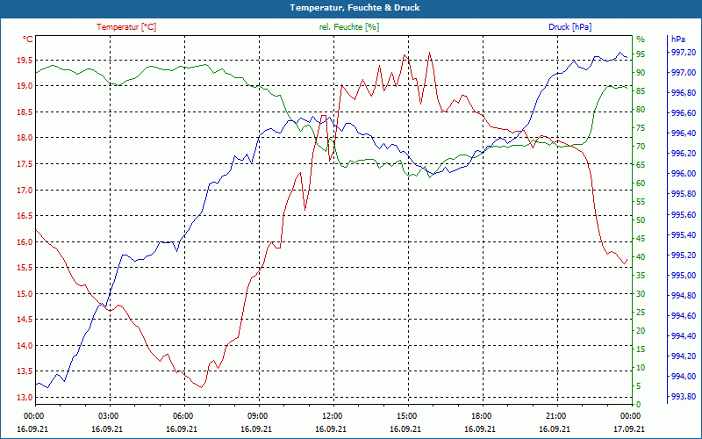Click the 70 humidity axis value
702x439 pixels.
641,147
